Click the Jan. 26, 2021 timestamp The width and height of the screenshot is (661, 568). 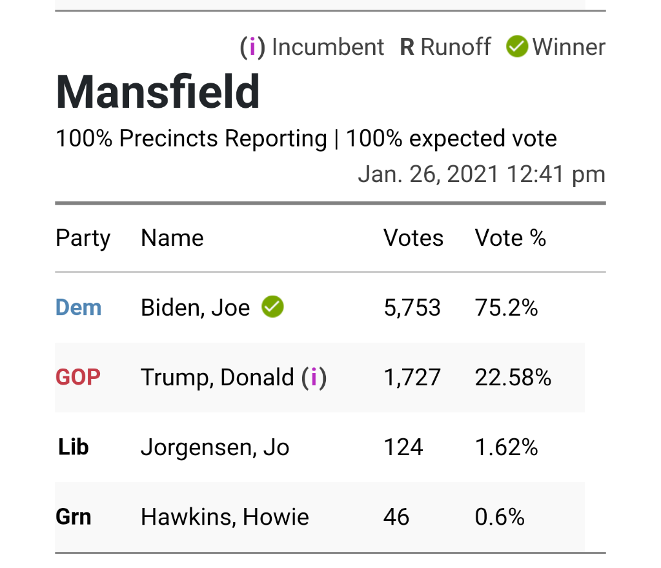point(482,174)
